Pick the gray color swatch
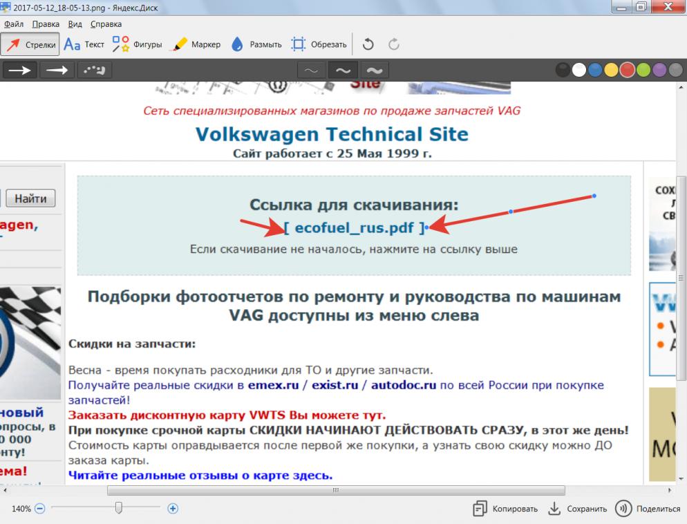The height and width of the screenshot is (524, 687). pyautogui.click(x=676, y=70)
